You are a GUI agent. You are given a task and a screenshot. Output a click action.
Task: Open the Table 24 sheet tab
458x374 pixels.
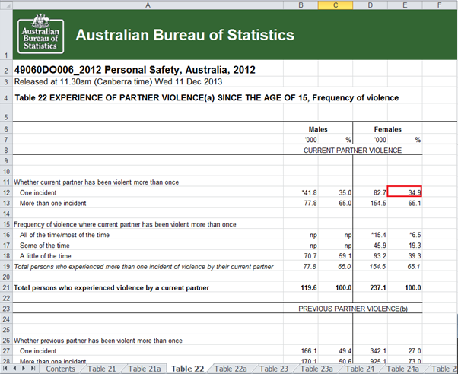(360, 369)
